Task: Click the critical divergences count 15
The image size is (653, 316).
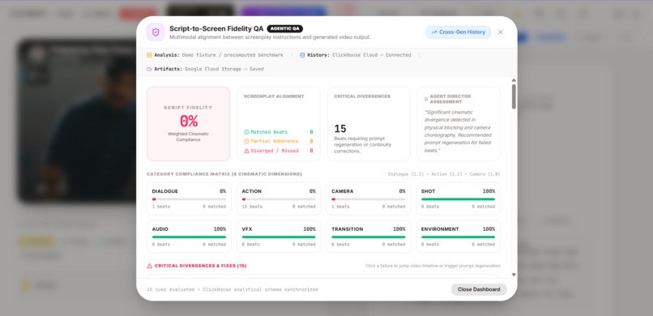Action: (340, 129)
